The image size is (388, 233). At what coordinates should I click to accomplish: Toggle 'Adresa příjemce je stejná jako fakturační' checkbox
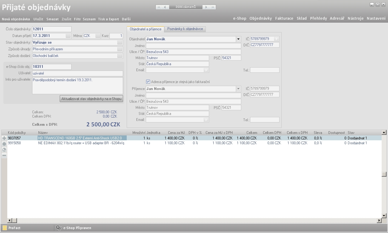pyautogui.click(x=148, y=82)
